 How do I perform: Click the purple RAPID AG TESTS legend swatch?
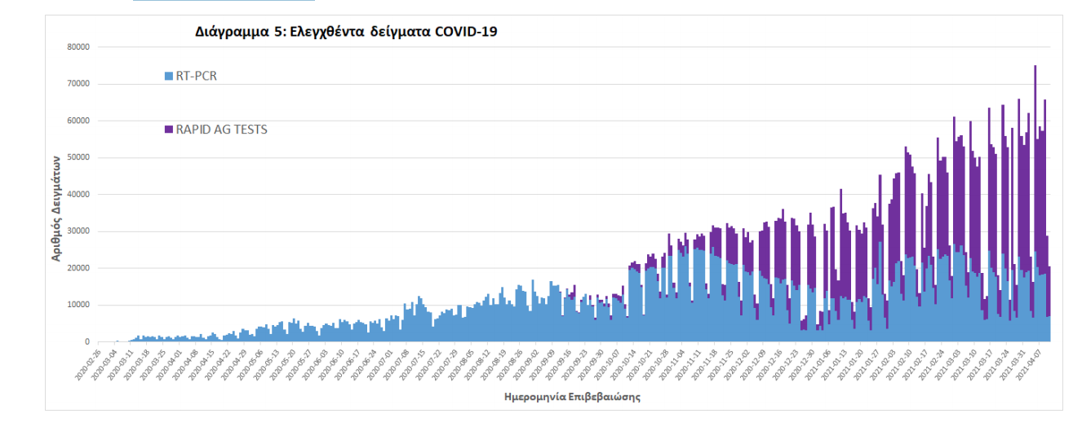click(x=168, y=130)
